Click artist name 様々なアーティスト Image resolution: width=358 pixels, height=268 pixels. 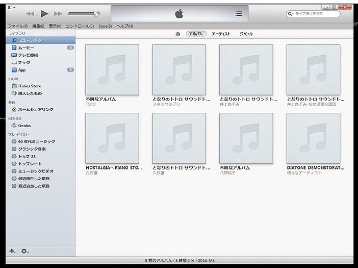(304, 173)
